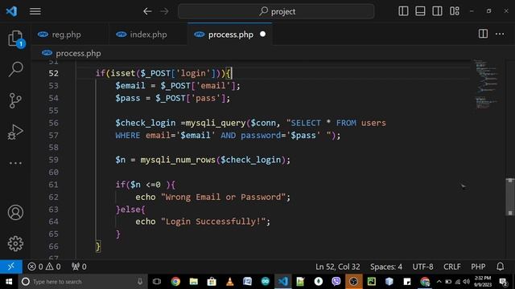
Task: Click the minimap code overview
Action: click(486, 84)
